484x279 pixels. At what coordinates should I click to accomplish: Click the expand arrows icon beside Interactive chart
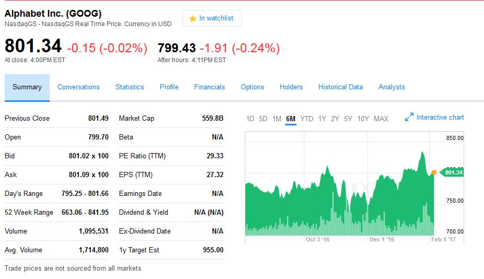coord(409,117)
